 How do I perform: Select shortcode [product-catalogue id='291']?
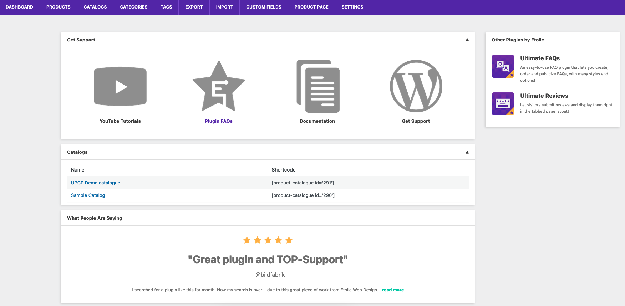(303, 183)
